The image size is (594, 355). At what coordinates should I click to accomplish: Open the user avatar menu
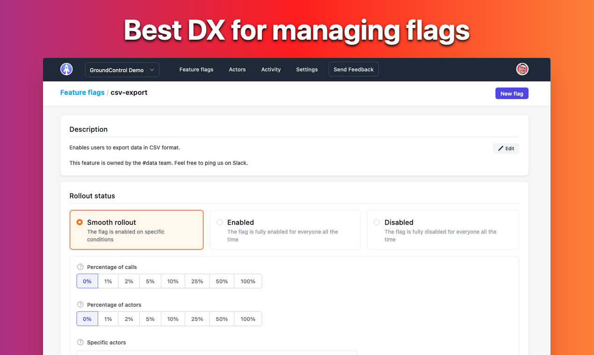click(x=522, y=69)
